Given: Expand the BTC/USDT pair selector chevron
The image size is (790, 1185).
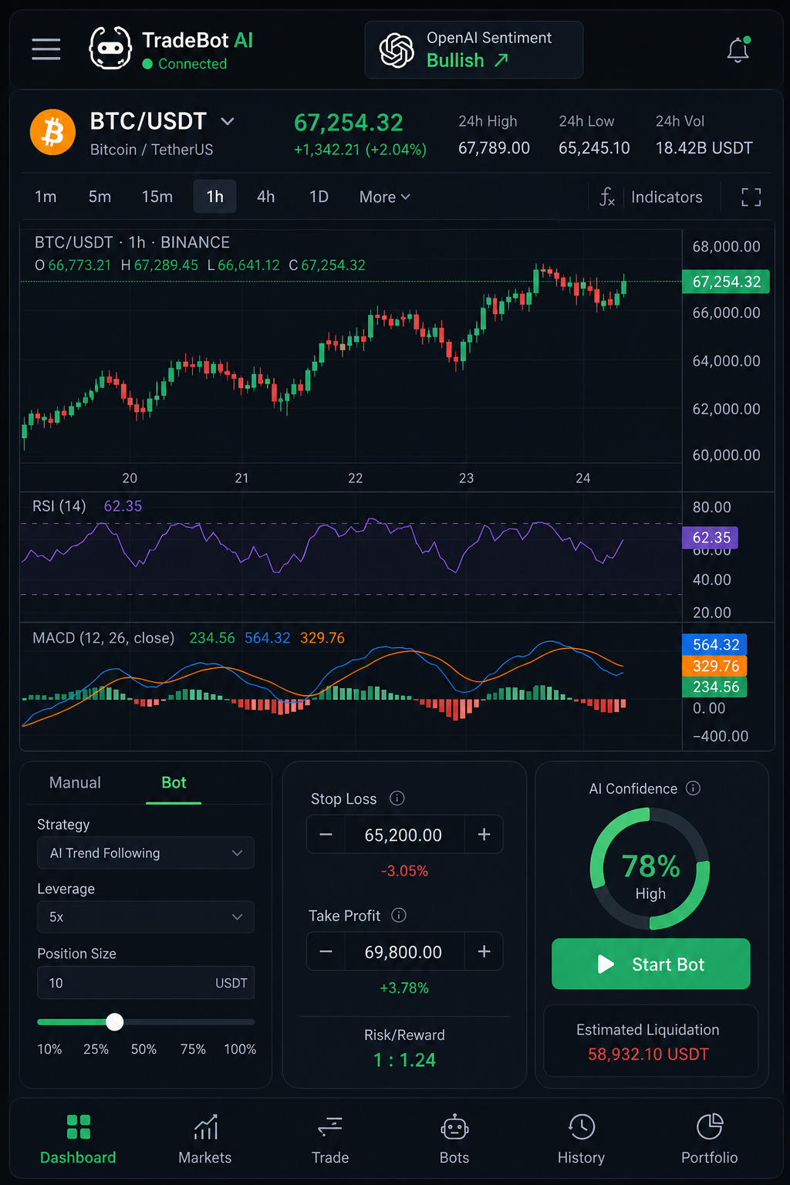Looking at the screenshot, I should (x=228, y=121).
